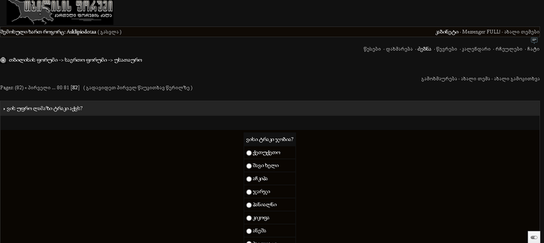Image resolution: width=544 pixels, height=243 pixels.
Task: Click the Tbilisi Forum logo banner
Action: [60, 12]
